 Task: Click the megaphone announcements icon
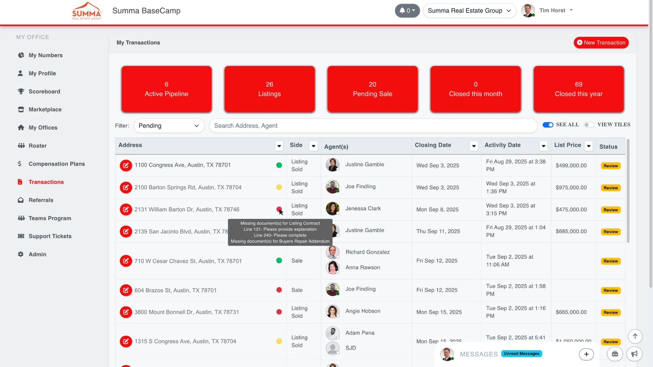(635, 354)
